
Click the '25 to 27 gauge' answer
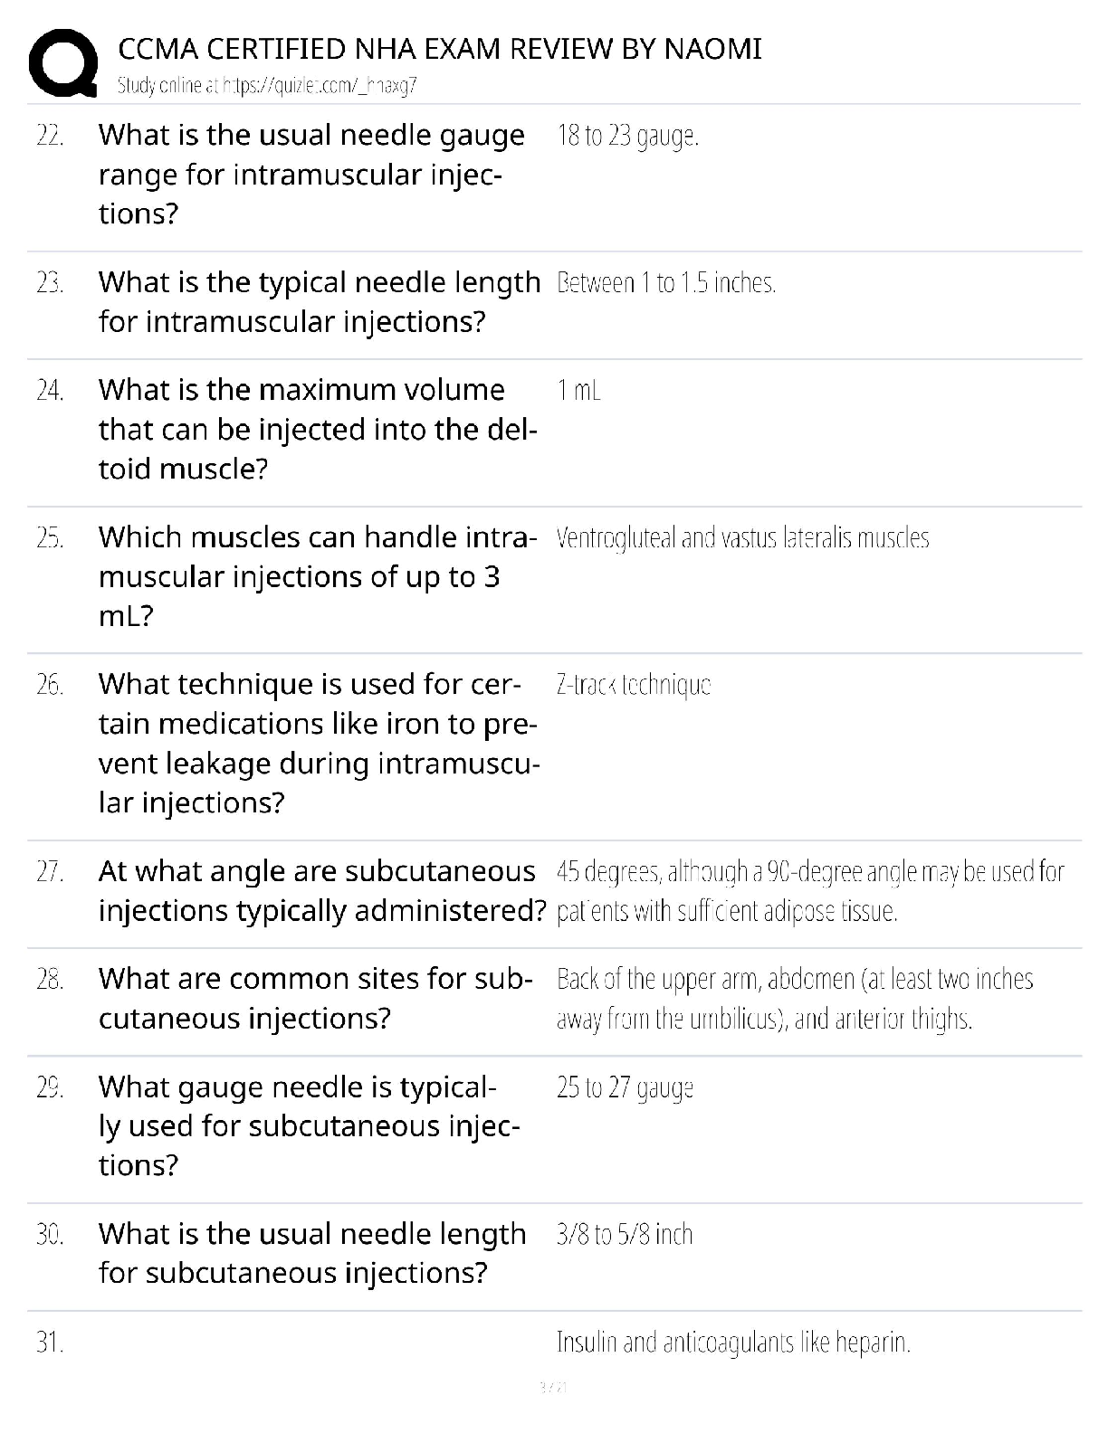pos(625,1087)
